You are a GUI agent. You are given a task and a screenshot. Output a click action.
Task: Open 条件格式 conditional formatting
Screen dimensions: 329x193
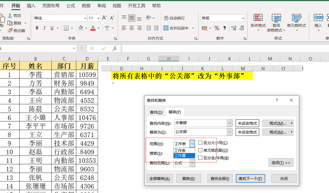[x=258, y=22]
